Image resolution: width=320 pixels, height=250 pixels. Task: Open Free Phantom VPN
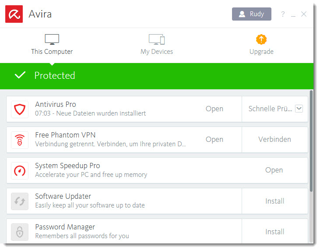click(215, 139)
